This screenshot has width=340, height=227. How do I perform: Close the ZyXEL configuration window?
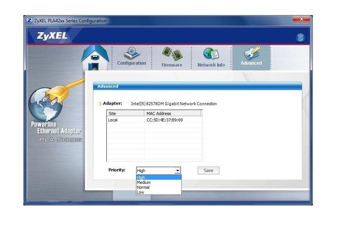301,19
